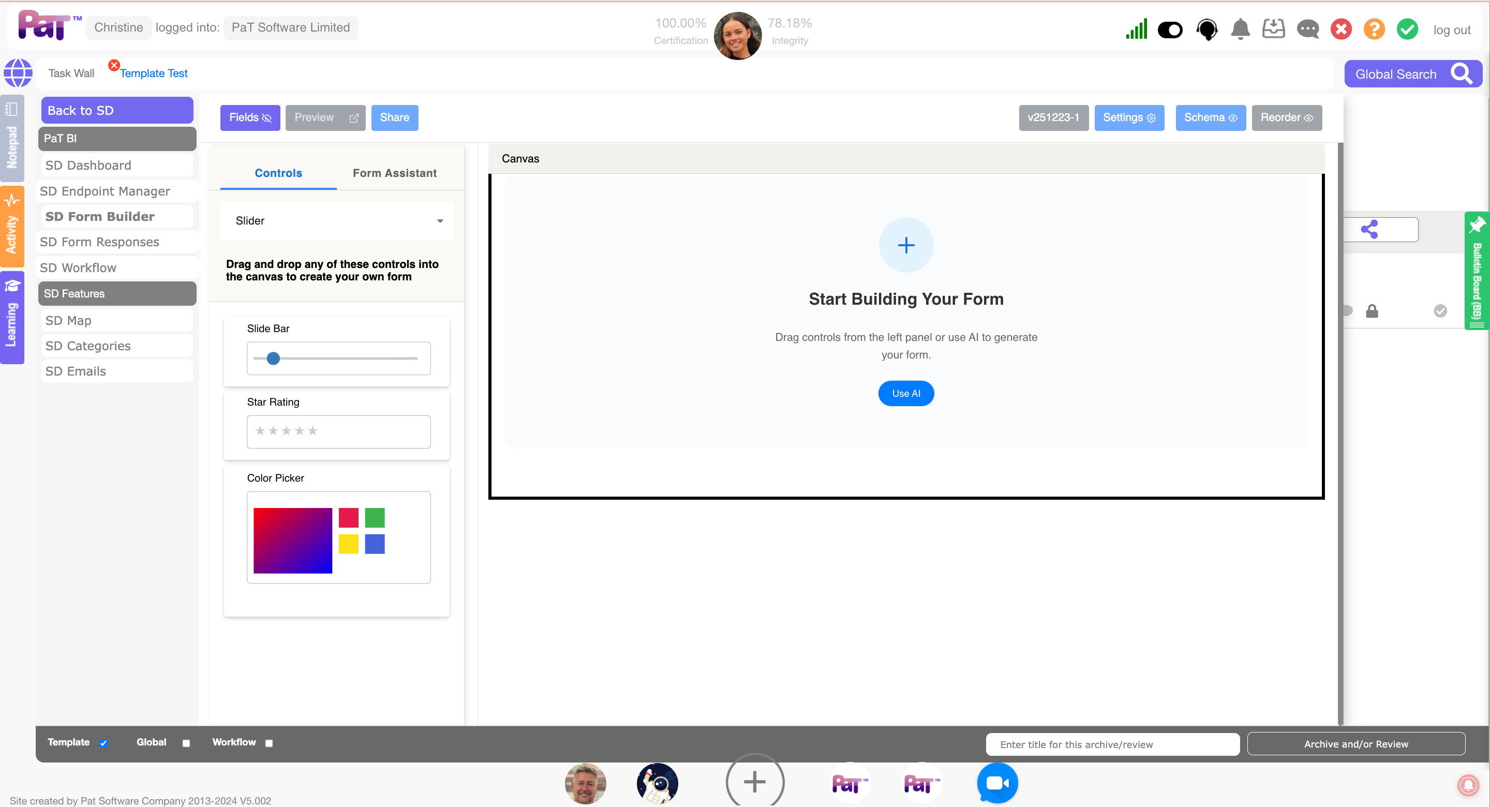Expand the SD Features section
Viewport: 1490px width, 807px height.
click(x=117, y=293)
